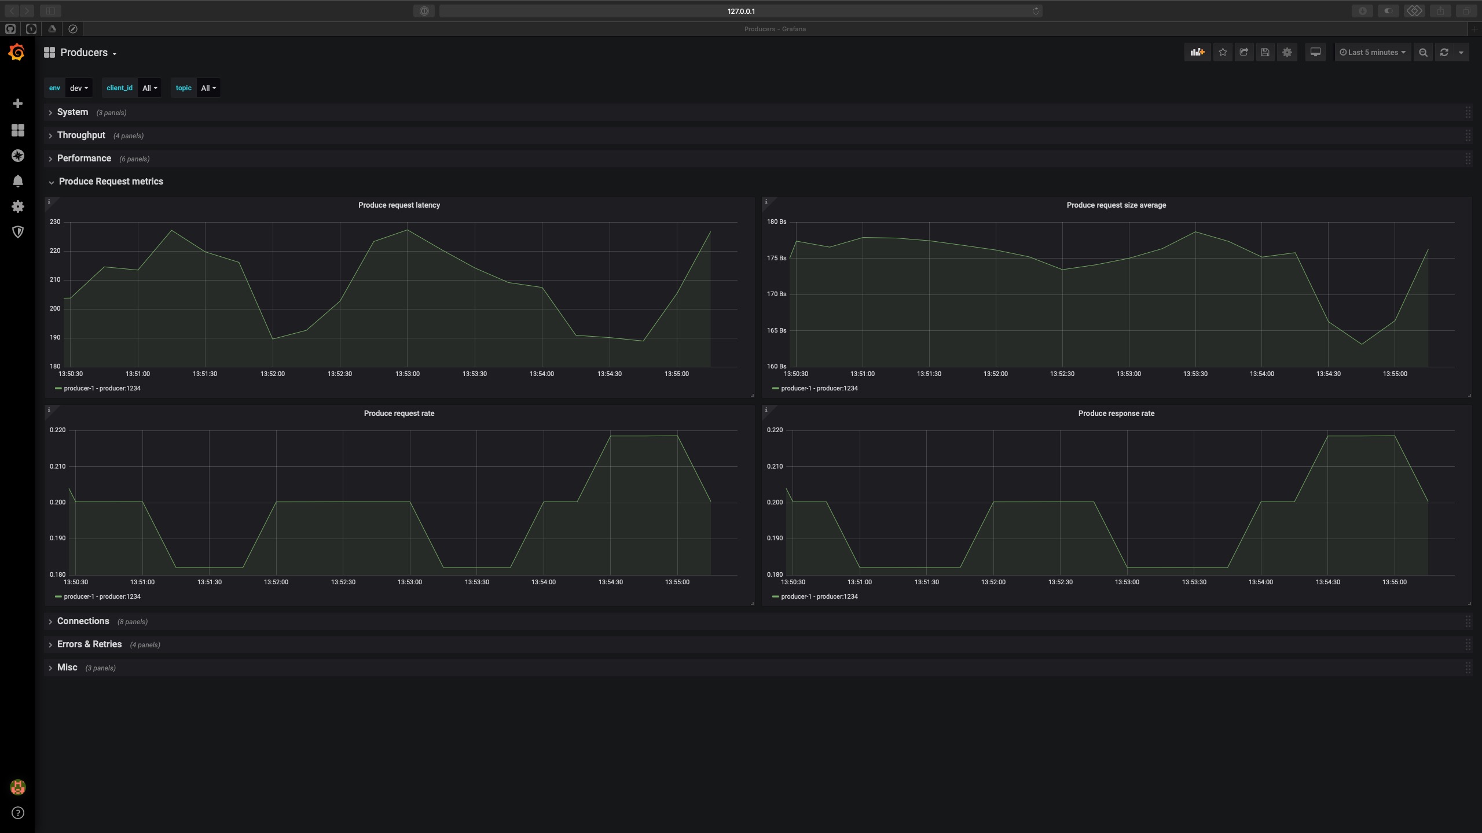This screenshot has width=1482, height=833.
Task: Select the view mode TV icon
Action: [1315, 52]
